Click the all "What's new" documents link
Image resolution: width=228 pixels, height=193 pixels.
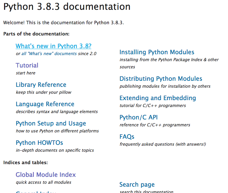(49, 54)
